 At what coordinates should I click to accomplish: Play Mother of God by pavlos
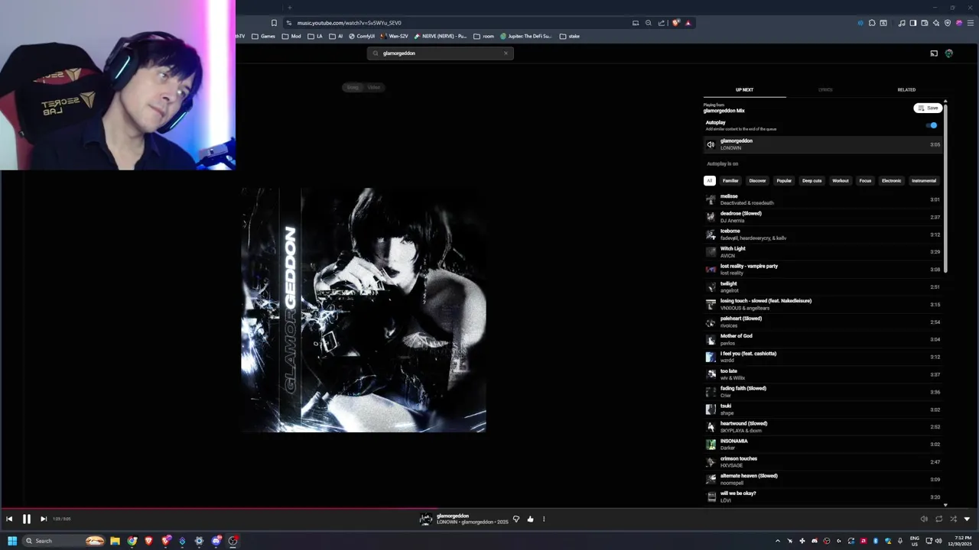click(x=823, y=339)
